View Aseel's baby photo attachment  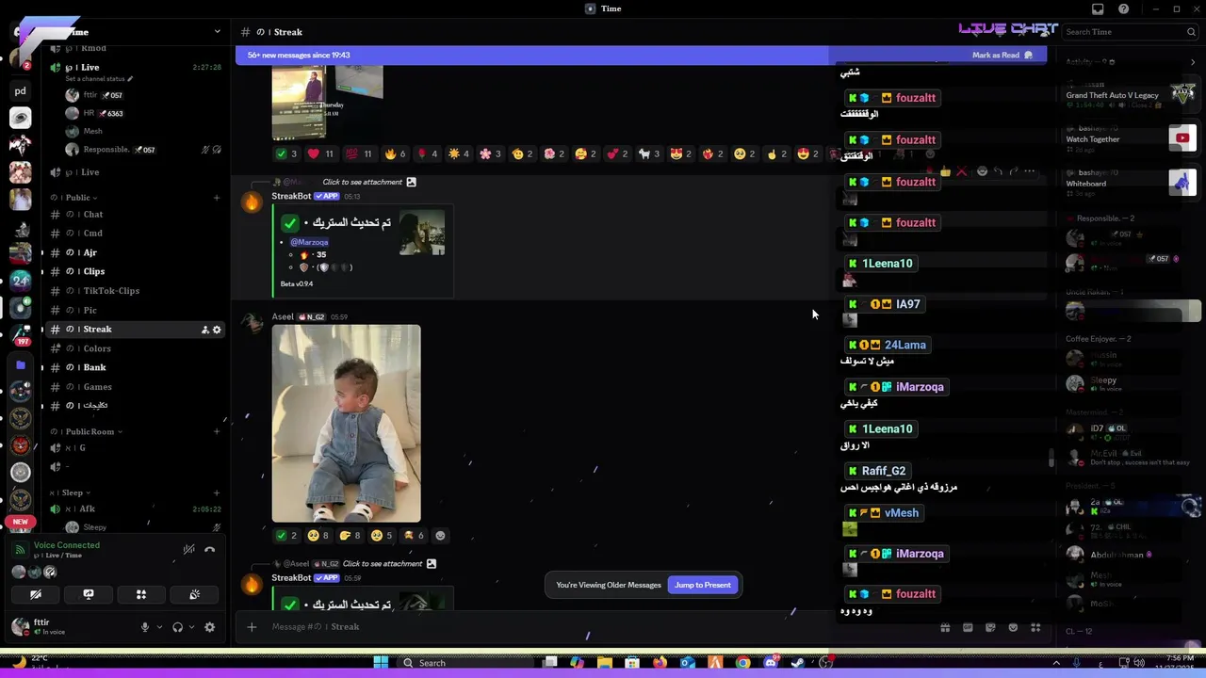346,423
